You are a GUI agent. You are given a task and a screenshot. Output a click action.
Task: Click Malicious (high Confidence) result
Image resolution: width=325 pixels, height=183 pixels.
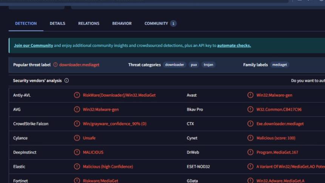point(108,167)
